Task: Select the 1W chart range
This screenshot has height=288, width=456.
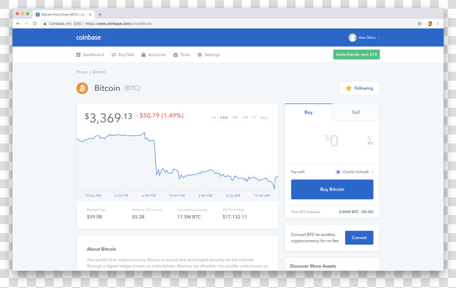Action: coord(235,118)
